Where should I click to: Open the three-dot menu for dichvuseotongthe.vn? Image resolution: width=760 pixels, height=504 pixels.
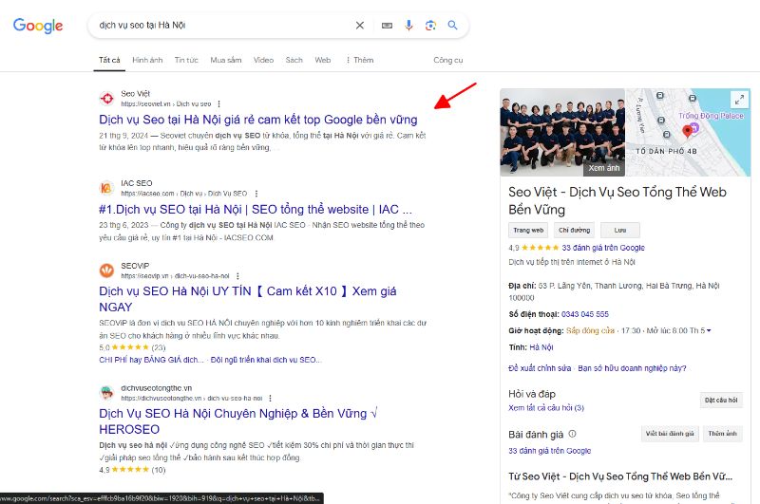270,399
